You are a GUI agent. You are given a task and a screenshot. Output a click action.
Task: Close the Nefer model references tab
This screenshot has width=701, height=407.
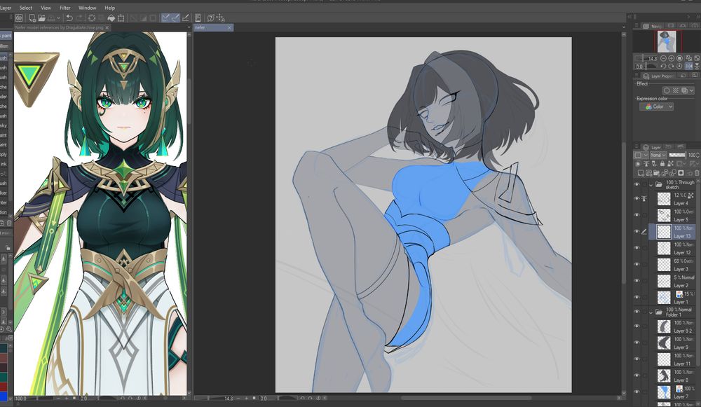tap(107, 28)
